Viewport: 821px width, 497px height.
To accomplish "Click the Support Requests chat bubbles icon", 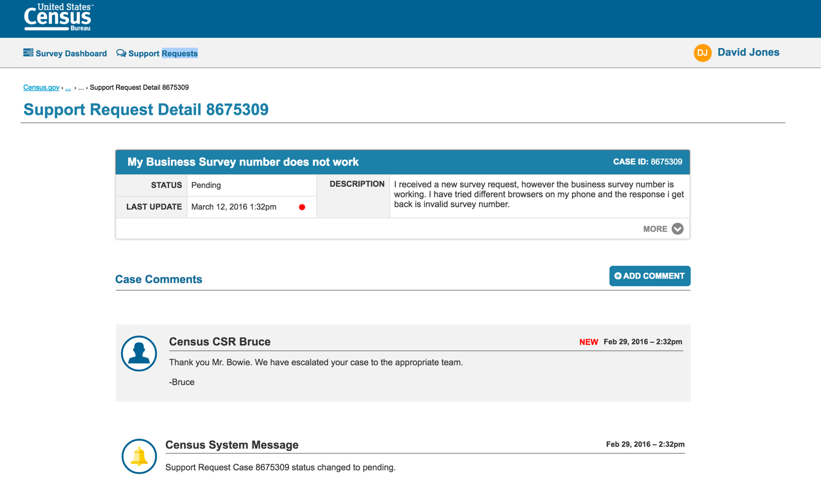I will click(x=121, y=53).
